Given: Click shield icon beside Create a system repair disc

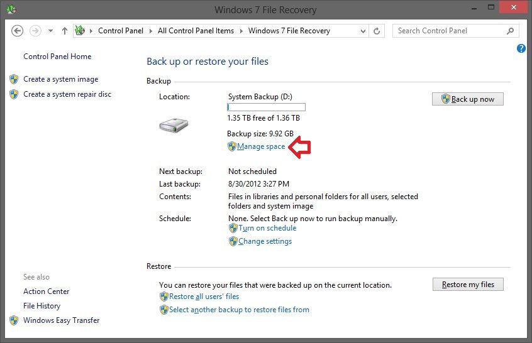Looking at the screenshot, I should pos(14,94).
